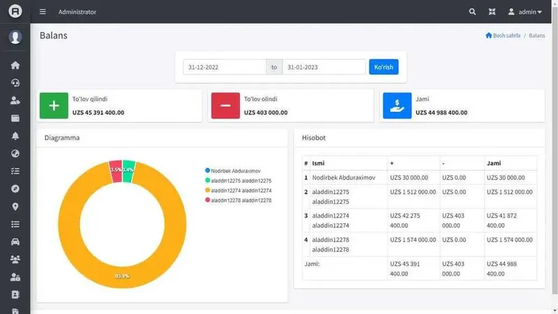
Task: Open the notifications bell in the sidebar
Action: tap(15, 136)
